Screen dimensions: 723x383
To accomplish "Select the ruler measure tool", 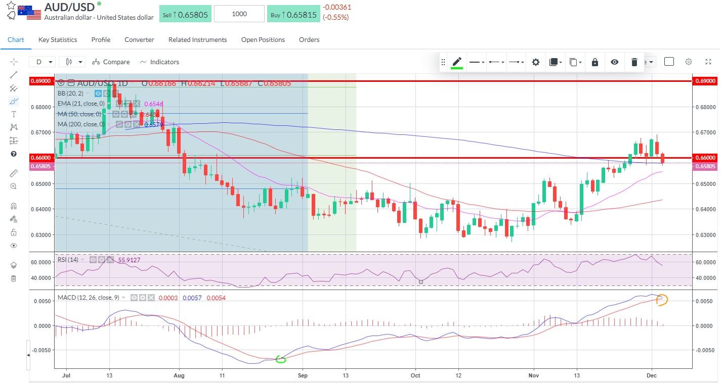I will [14, 173].
